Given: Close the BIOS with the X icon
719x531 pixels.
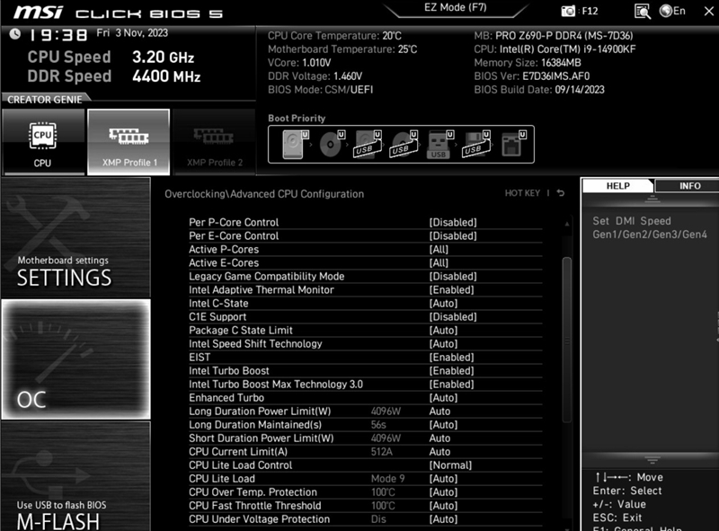Looking at the screenshot, I should pos(709,11).
